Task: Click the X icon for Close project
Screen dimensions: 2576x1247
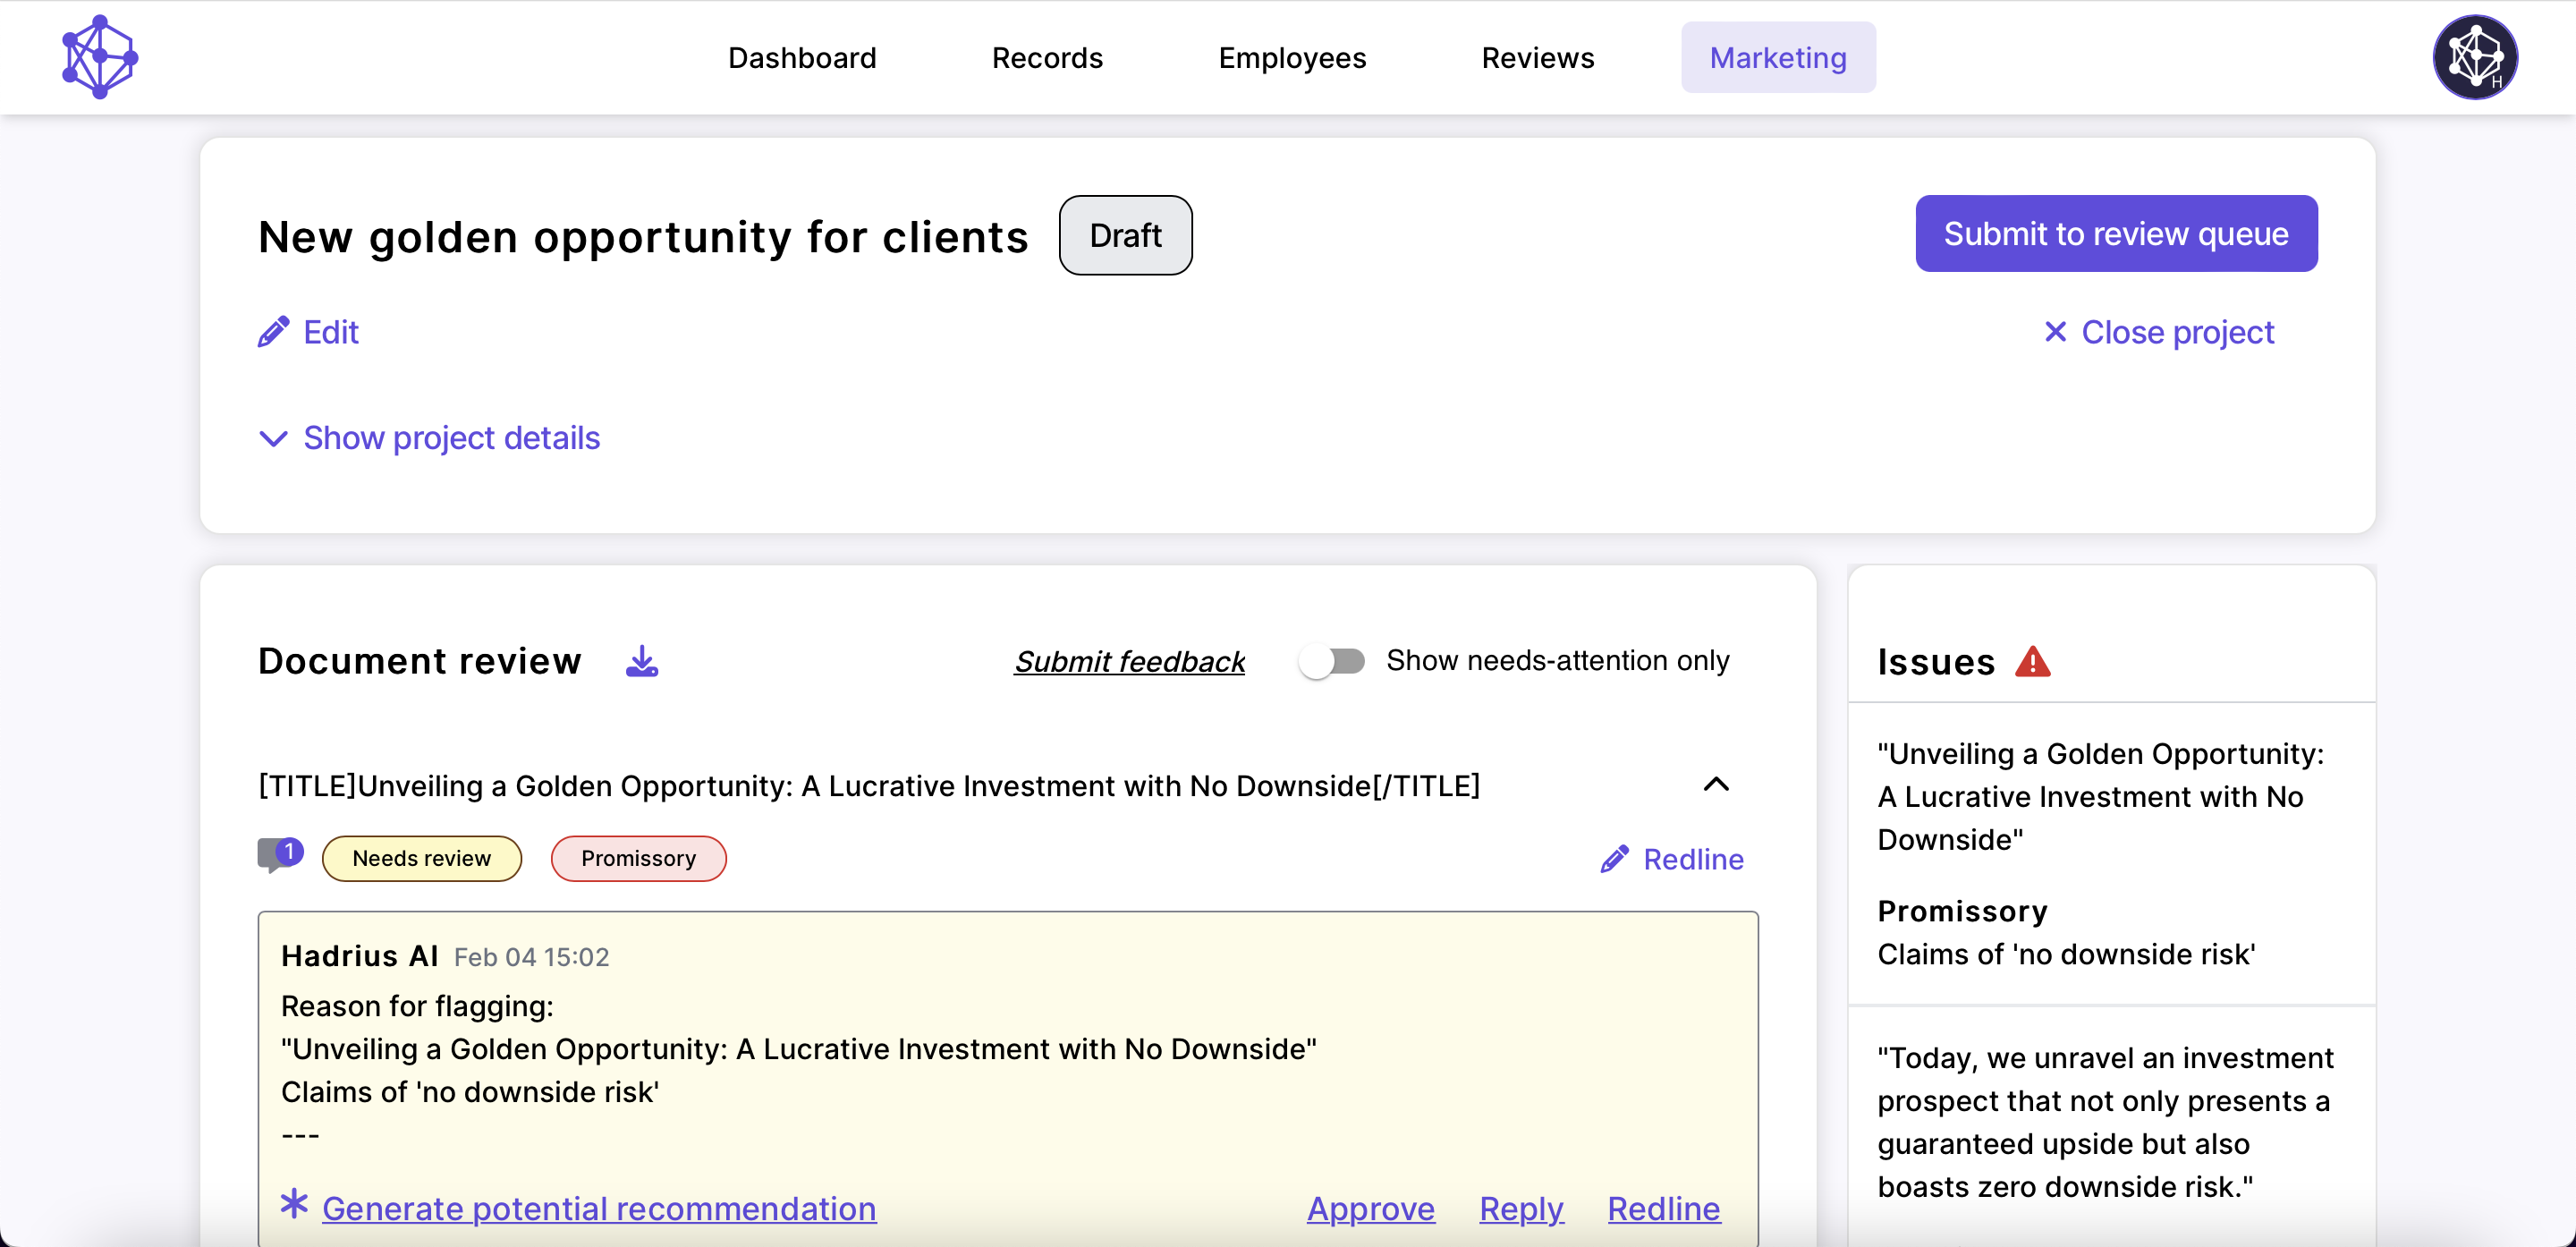Action: click(2055, 332)
